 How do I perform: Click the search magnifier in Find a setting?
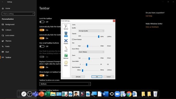[x=33, y=14]
